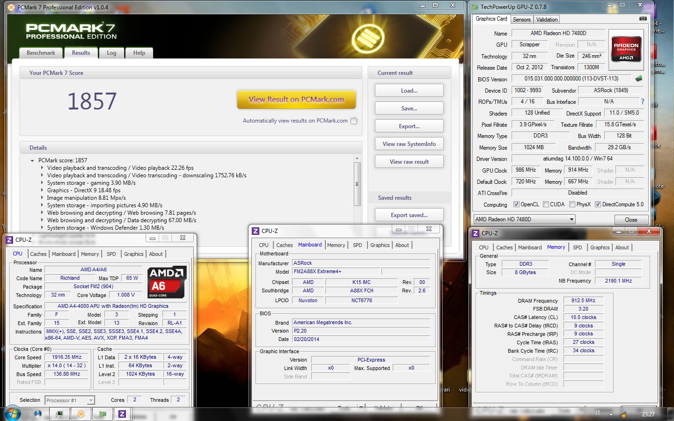Screen dimensions: 674x421
Task: Open the Windows Start menu
Action: tap(12, 414)
